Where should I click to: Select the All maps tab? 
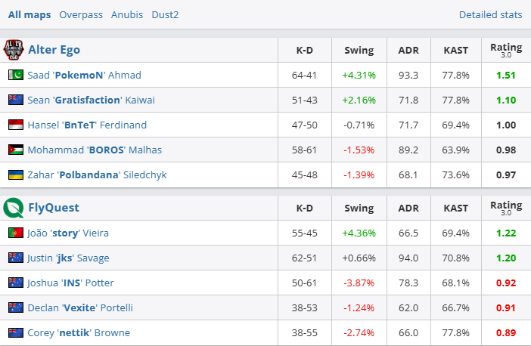(x=29, y=14)
